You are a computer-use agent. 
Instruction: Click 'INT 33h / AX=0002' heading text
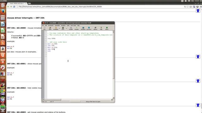pyautogui.click(x=16, y=88)
